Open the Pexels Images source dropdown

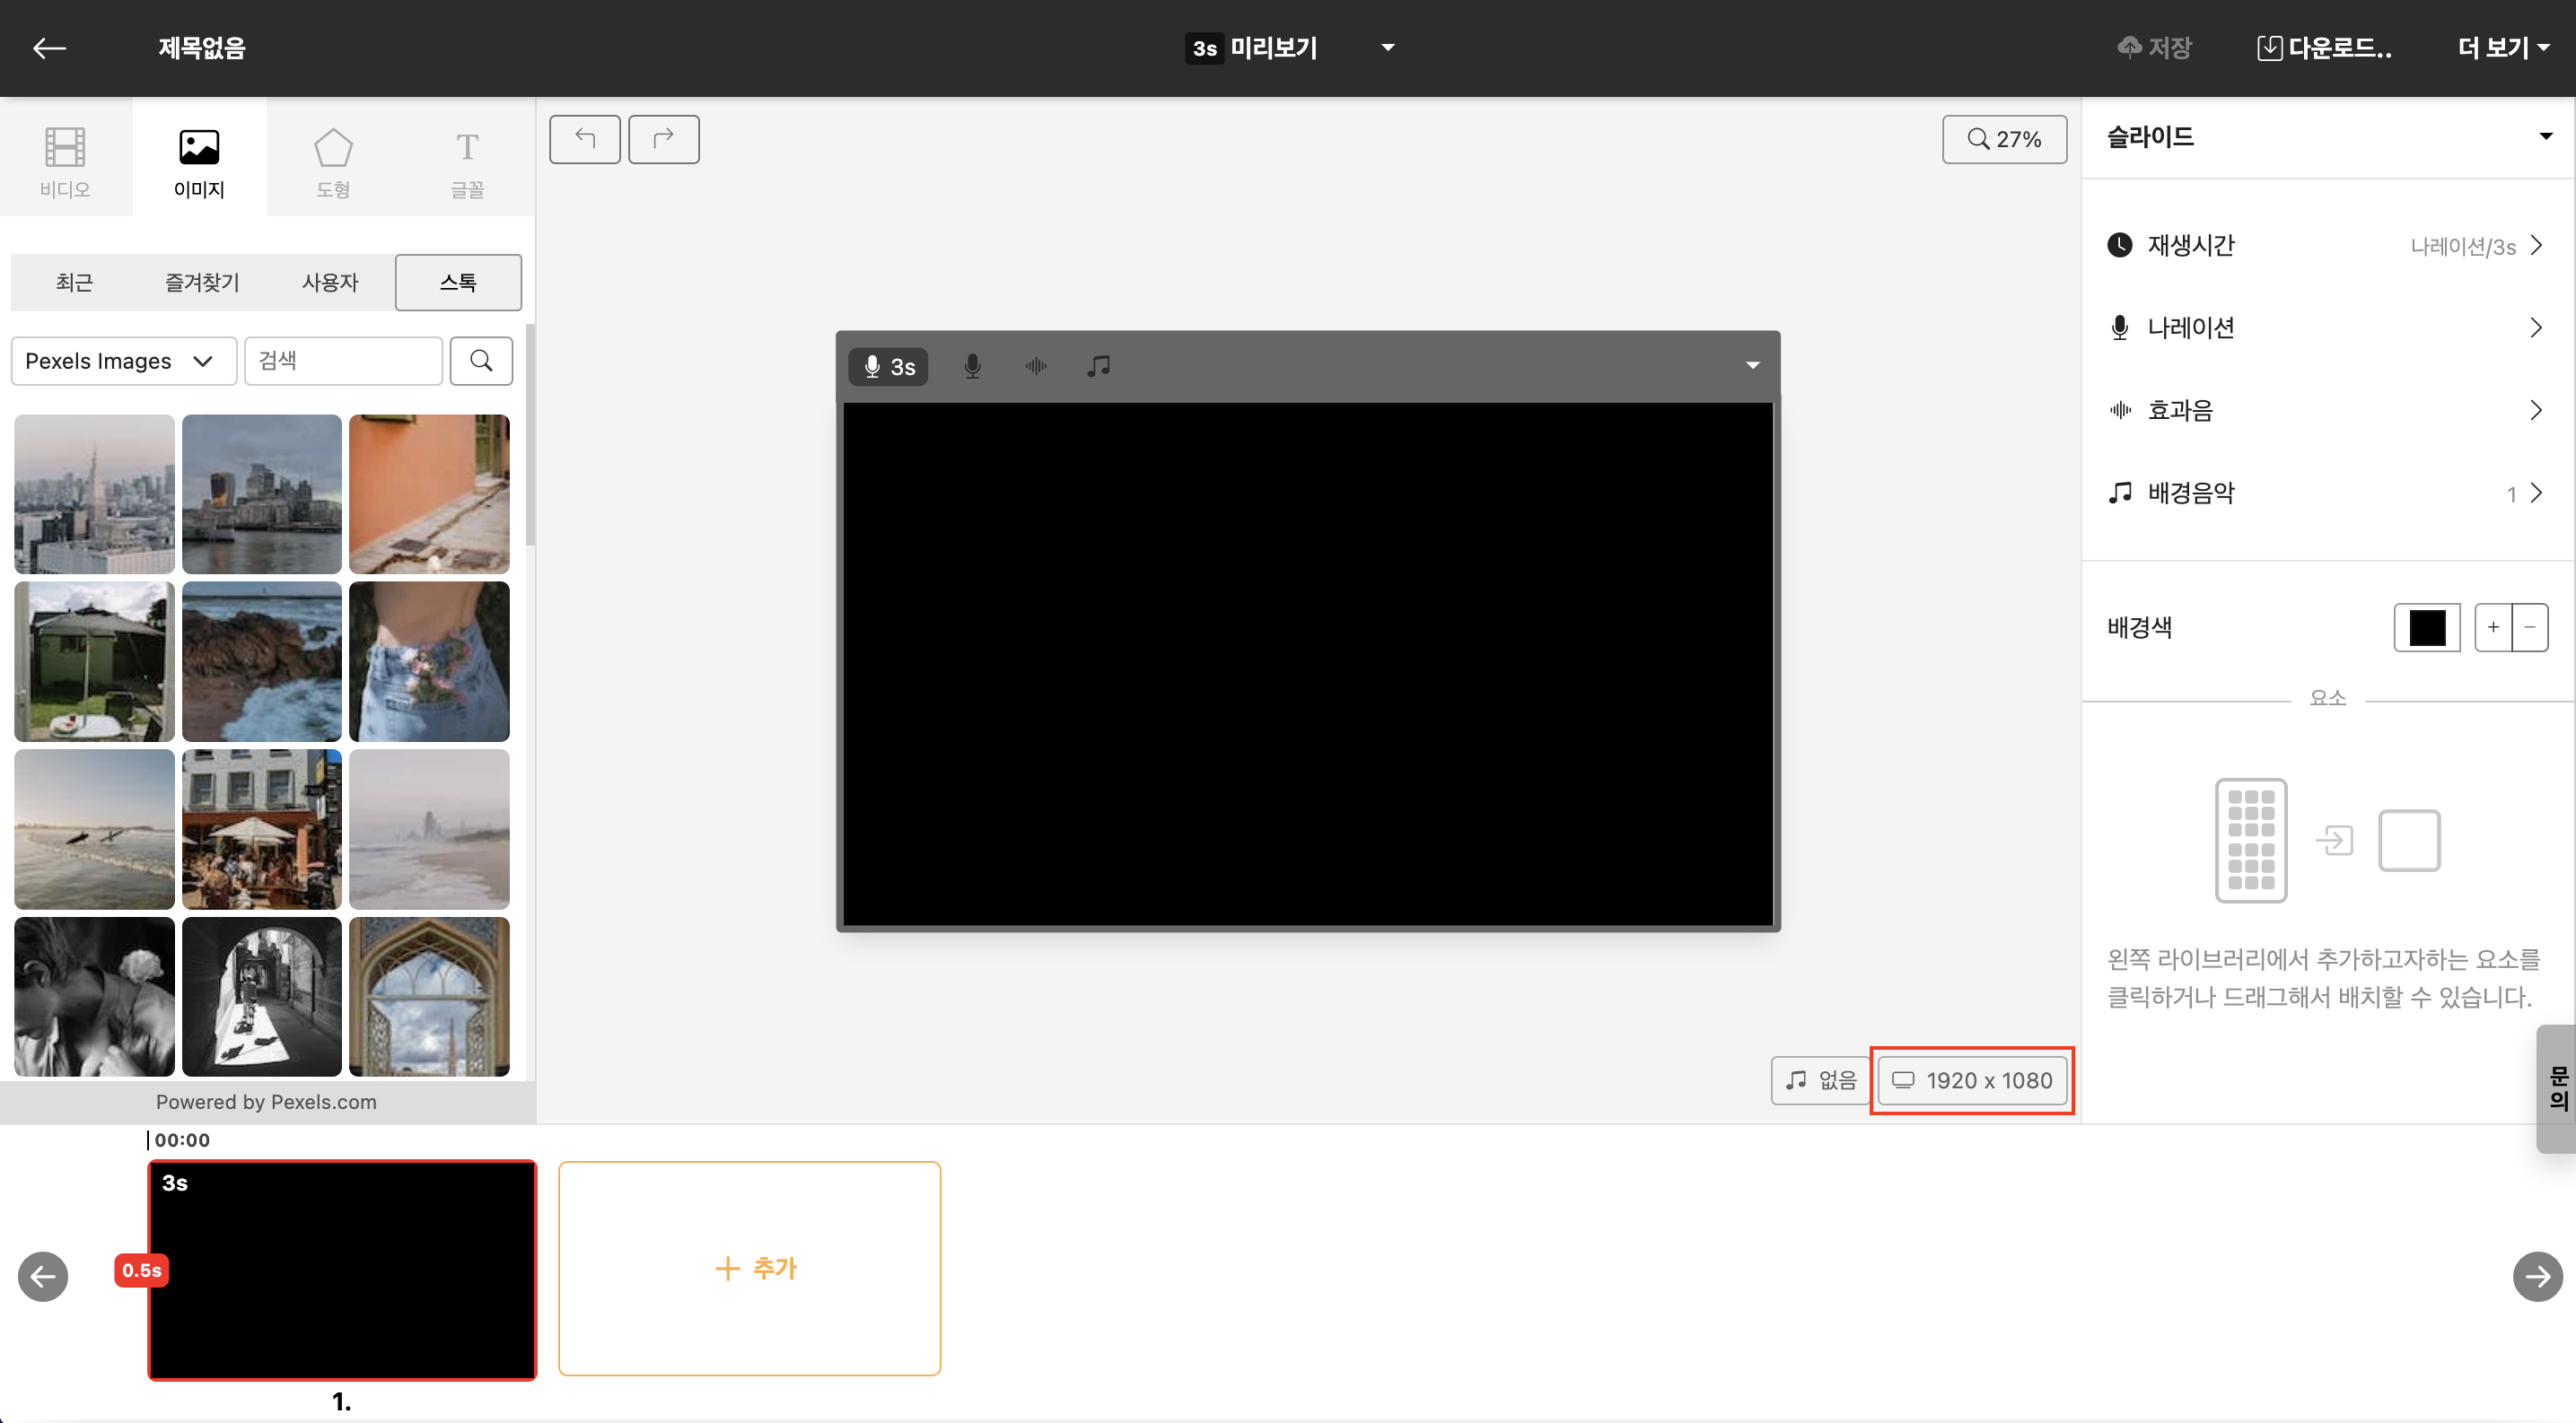pyautogui.click(x=123, y=361)
